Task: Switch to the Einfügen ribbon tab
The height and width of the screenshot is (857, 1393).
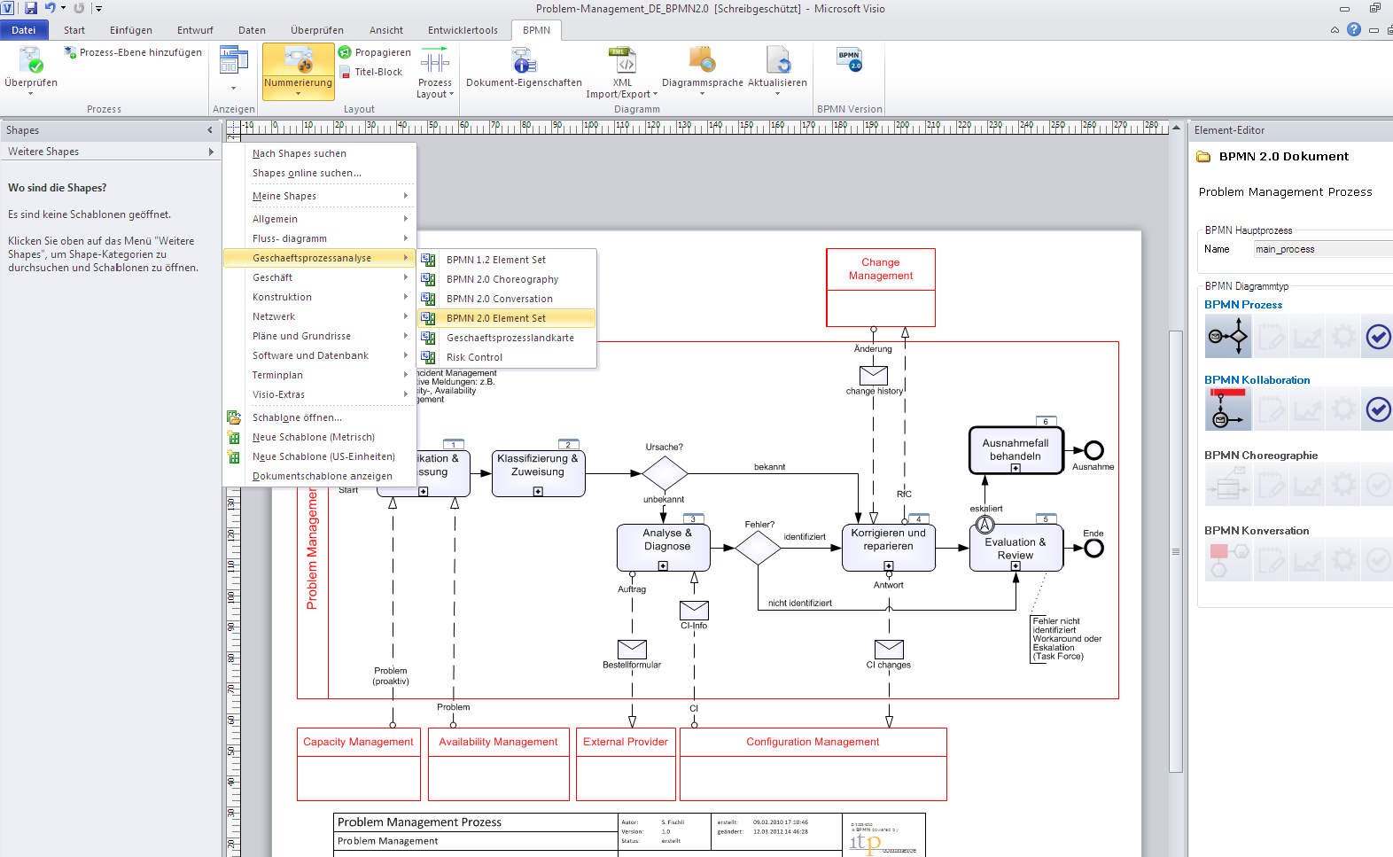Action: 131,30
